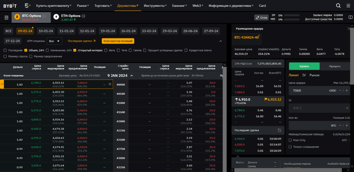
Task: Collapse the expiry filter section chevron
Action: (221, 41)
